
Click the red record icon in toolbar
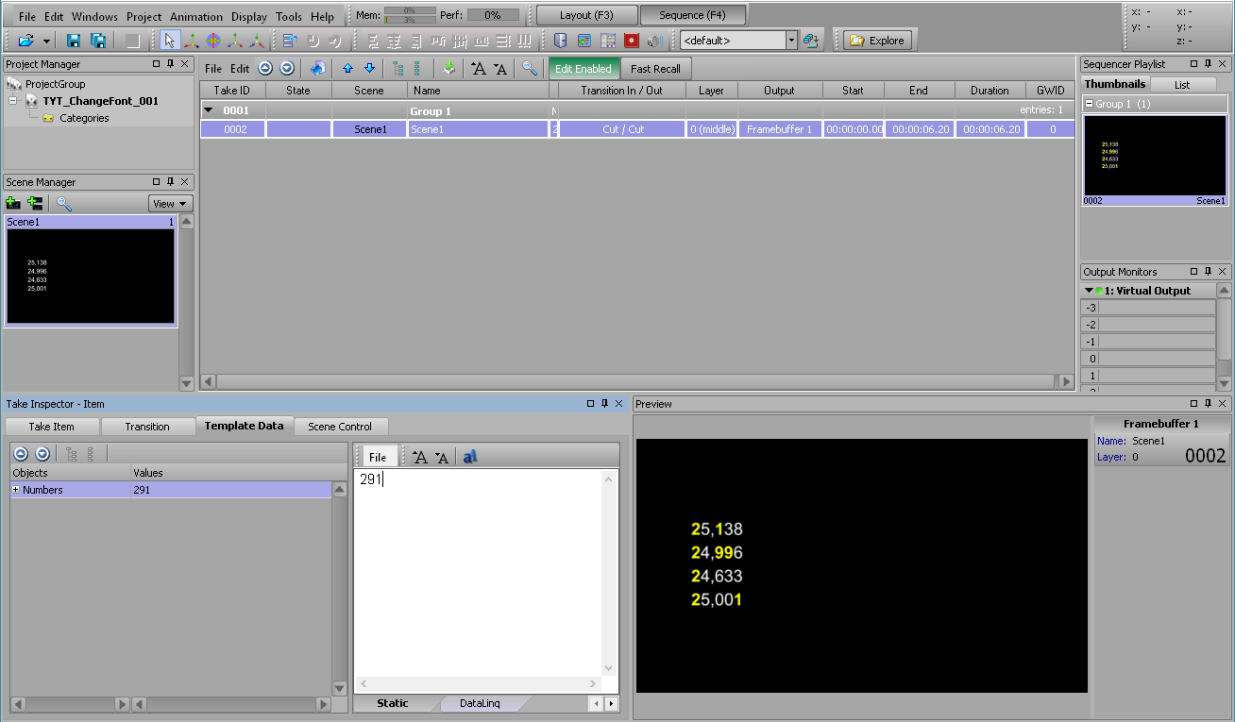coord(631,41)
